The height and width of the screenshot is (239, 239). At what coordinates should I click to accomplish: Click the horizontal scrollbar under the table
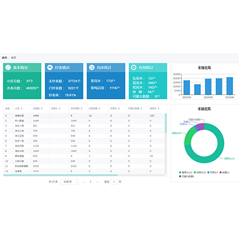60,175
